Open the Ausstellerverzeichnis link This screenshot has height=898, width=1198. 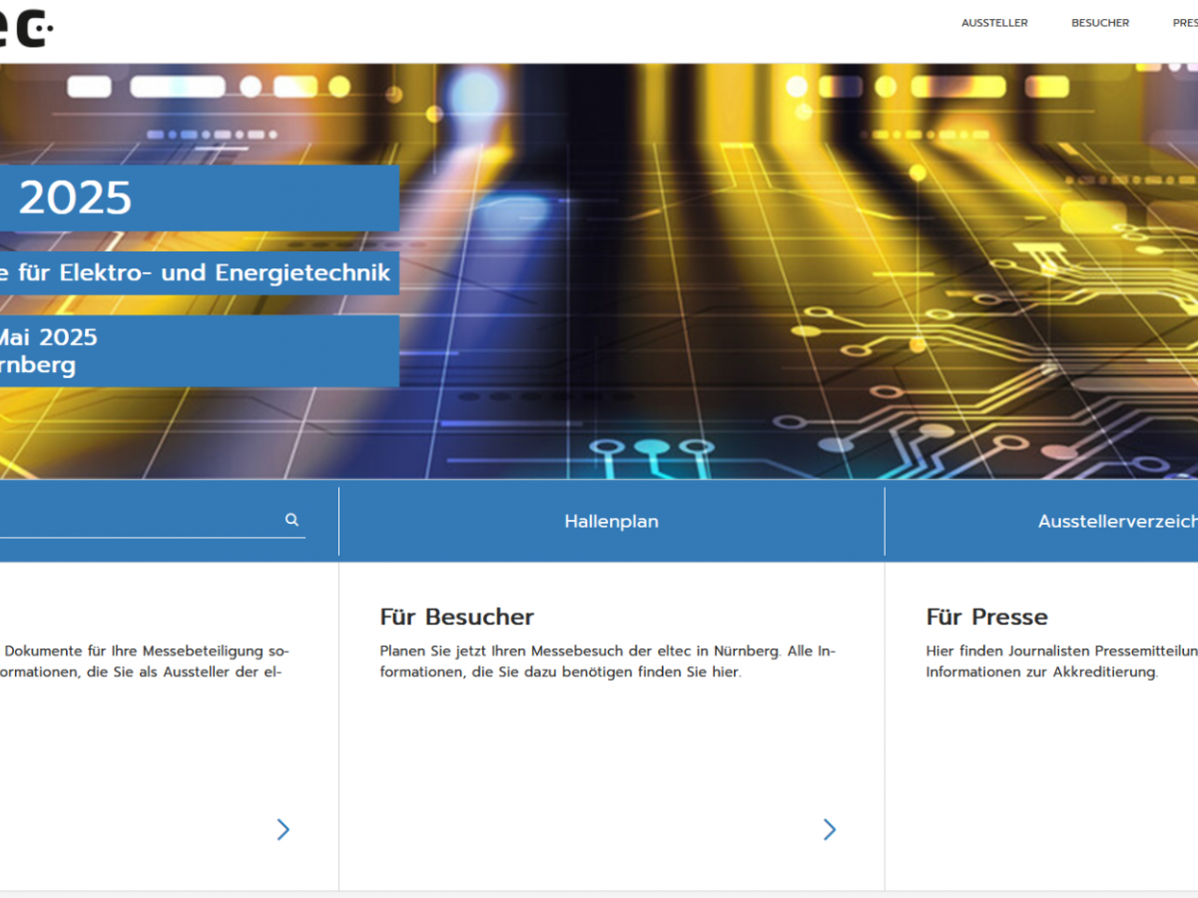(1118, 522)
